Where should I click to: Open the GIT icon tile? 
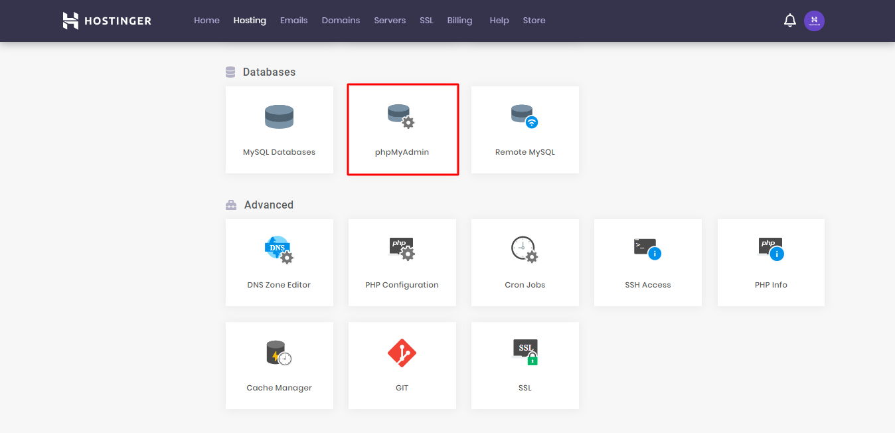point(402,353)
